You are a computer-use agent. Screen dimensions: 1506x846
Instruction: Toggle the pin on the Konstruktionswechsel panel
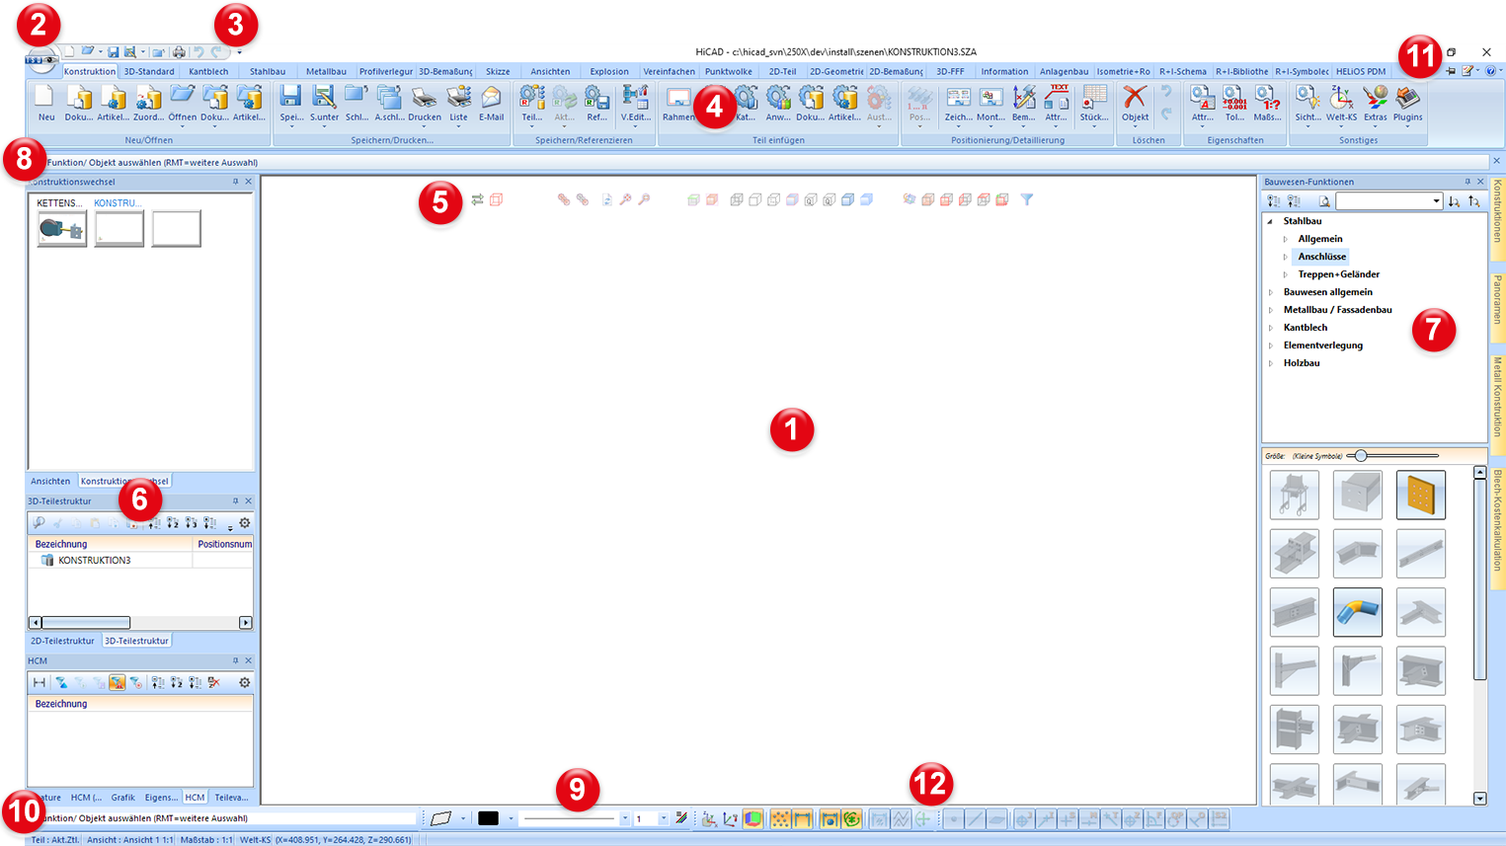pyautogui.click(x=235, y=182)
